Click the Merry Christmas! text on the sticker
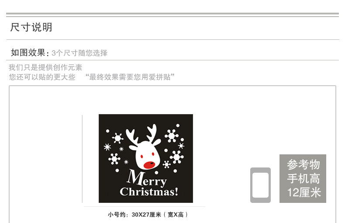This screenshot has height=223, width=345. coord(149,183)
